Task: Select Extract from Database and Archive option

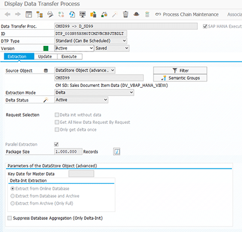Action: coord(13,196)
